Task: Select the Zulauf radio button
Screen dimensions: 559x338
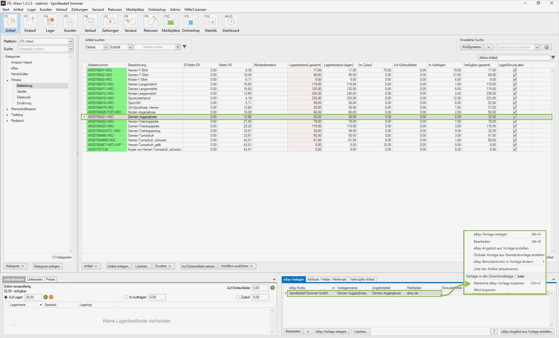Action: point(238,297)
